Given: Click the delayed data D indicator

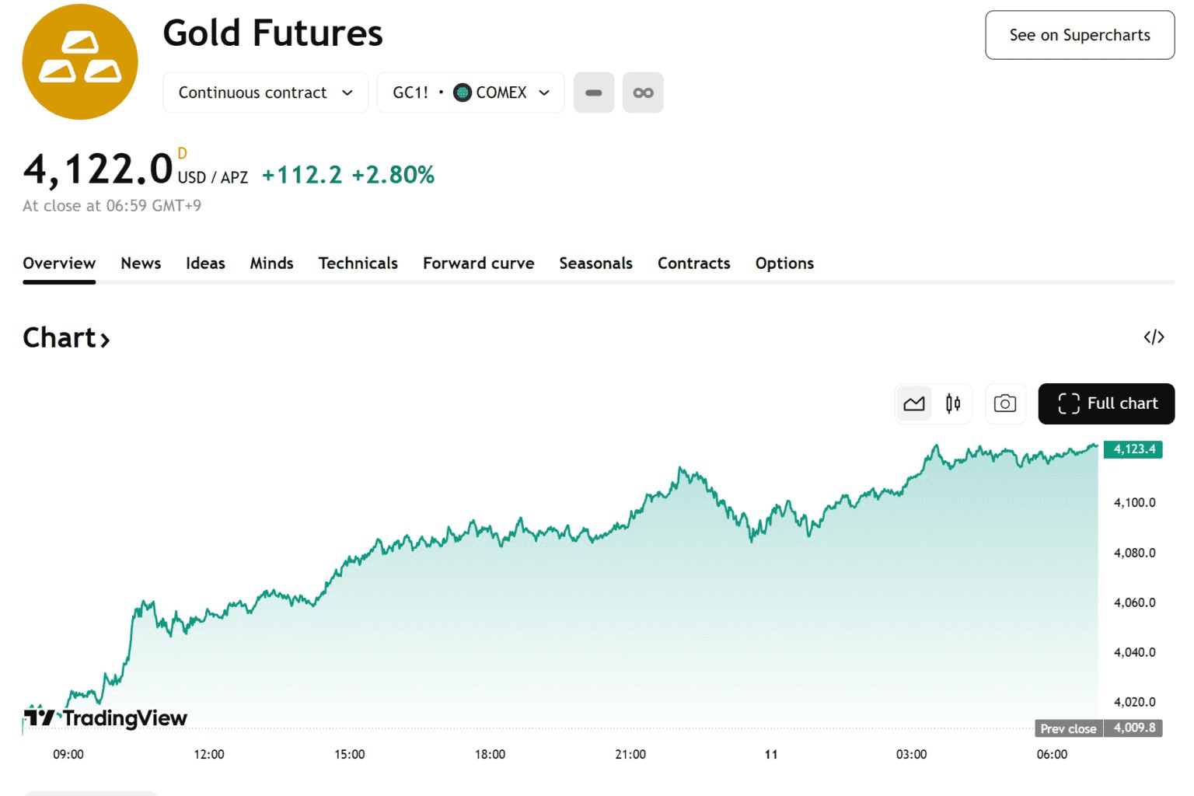Looking at the screenshot, I should [x=183, y=153].
